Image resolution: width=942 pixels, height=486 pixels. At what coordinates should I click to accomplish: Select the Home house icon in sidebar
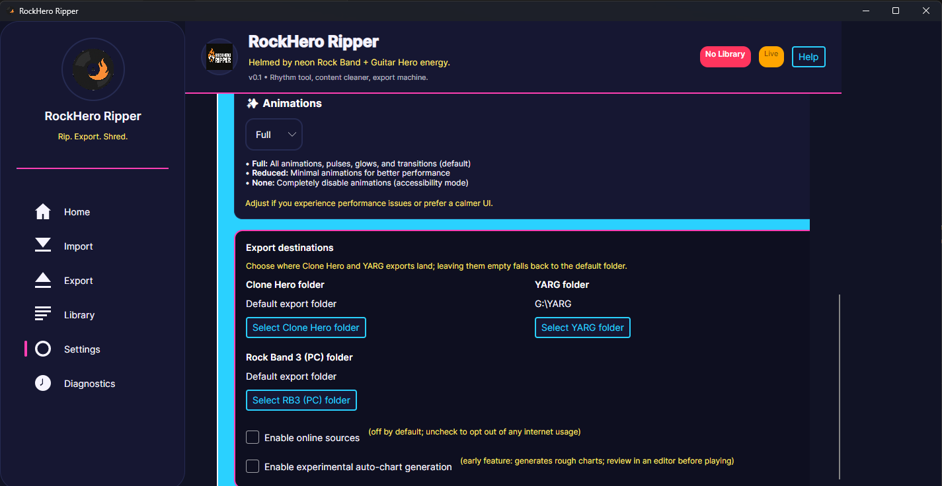point(42,211)
